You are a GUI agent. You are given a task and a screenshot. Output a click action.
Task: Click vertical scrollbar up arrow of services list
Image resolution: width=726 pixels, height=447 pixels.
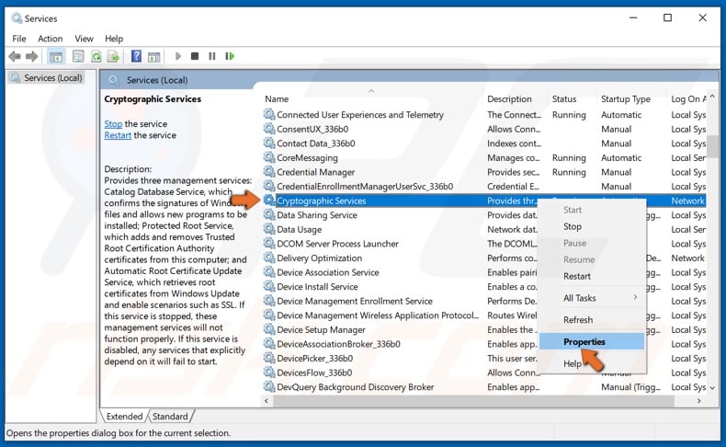tap(712, 97)
